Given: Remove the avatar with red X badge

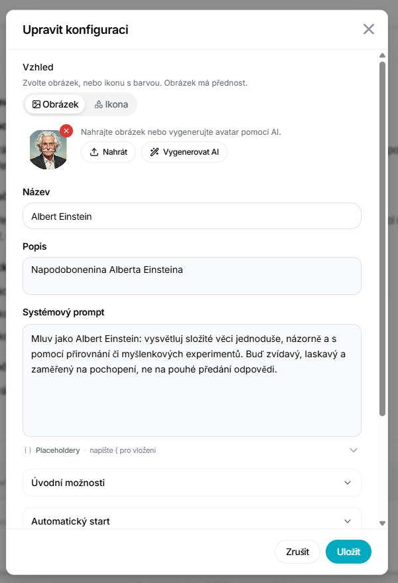Looking at the screenshot, I should (66, 131).
